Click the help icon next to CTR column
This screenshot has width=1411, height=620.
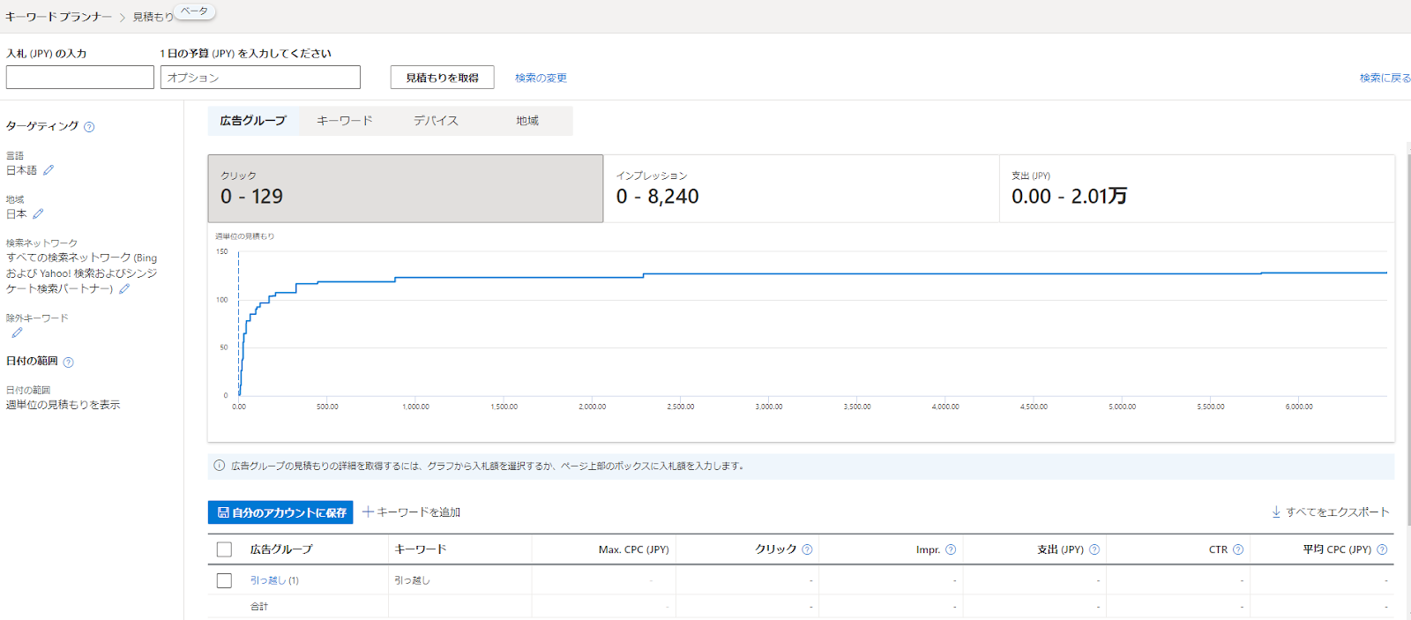[1238, 549]
